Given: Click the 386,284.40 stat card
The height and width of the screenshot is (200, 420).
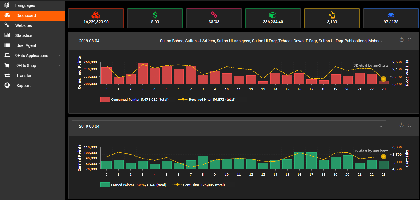Looking at the screenshot, I should click(x=273, y=18).
